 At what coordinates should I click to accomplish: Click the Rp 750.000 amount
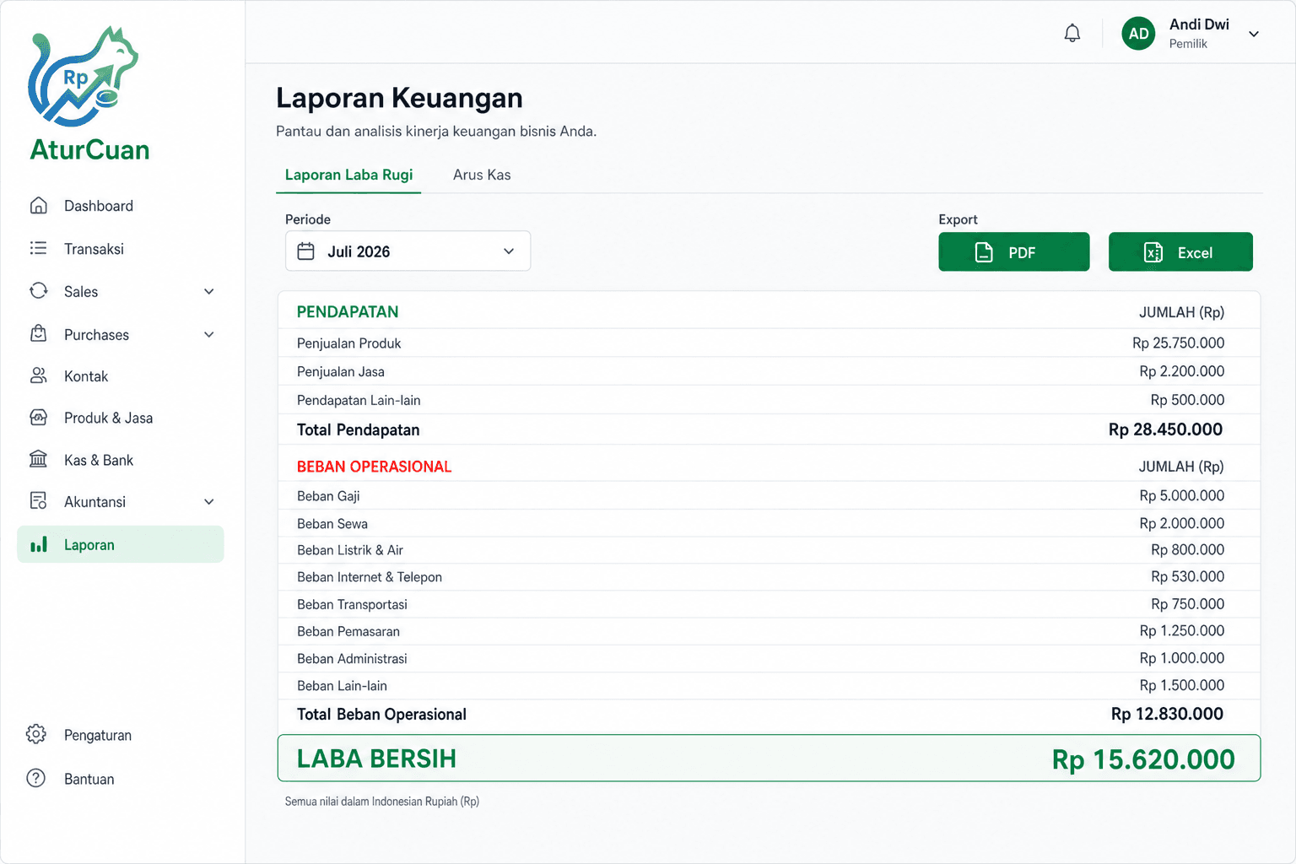tap(1187, 603)
